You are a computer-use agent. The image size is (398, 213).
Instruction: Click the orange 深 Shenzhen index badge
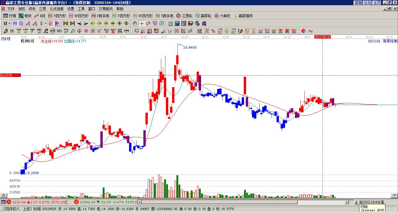[76, 202]
